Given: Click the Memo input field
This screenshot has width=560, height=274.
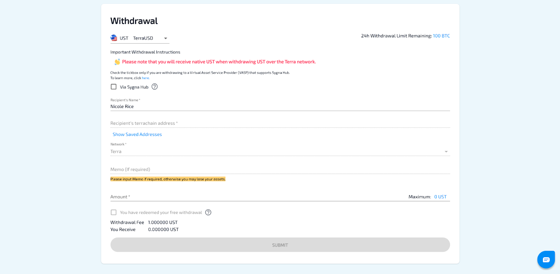Looking at the screenshot, I should pos(280,170).
